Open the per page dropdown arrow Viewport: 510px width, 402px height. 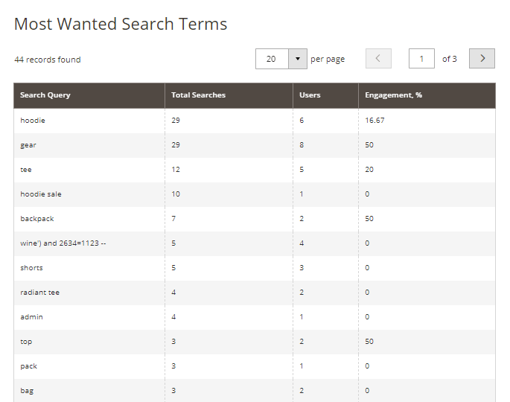[x=297, y=59]
